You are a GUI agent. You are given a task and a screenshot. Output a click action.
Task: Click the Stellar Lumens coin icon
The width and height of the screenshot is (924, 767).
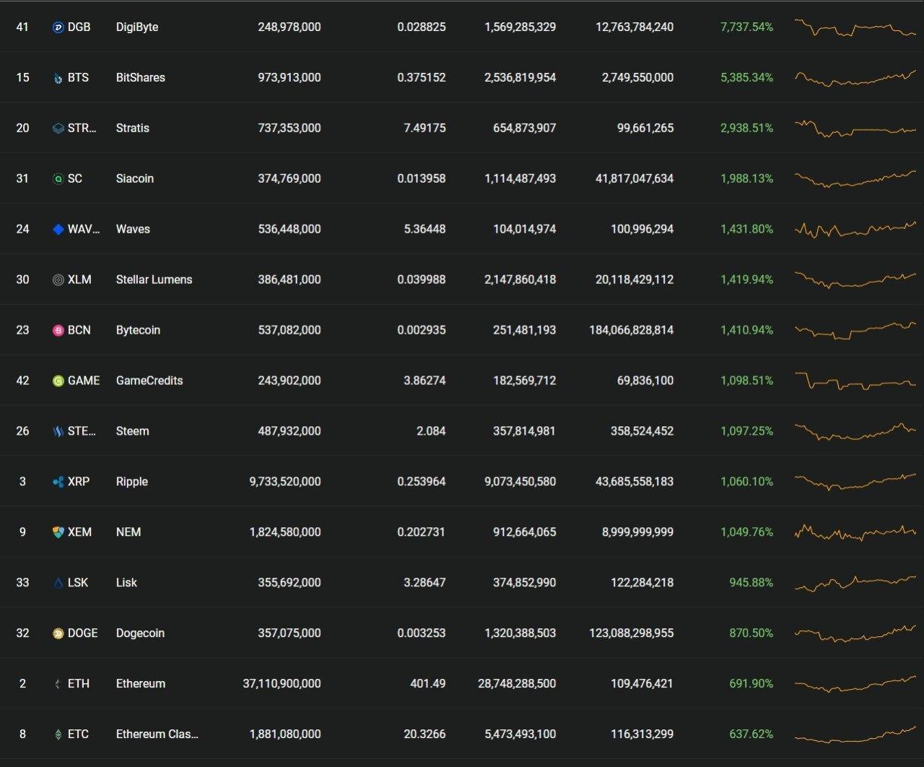pos(58,280)
